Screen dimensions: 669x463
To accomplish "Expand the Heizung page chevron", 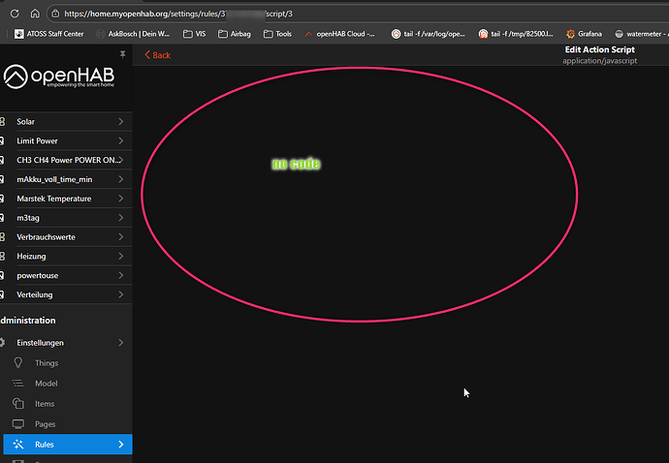I will click(120, 257).
